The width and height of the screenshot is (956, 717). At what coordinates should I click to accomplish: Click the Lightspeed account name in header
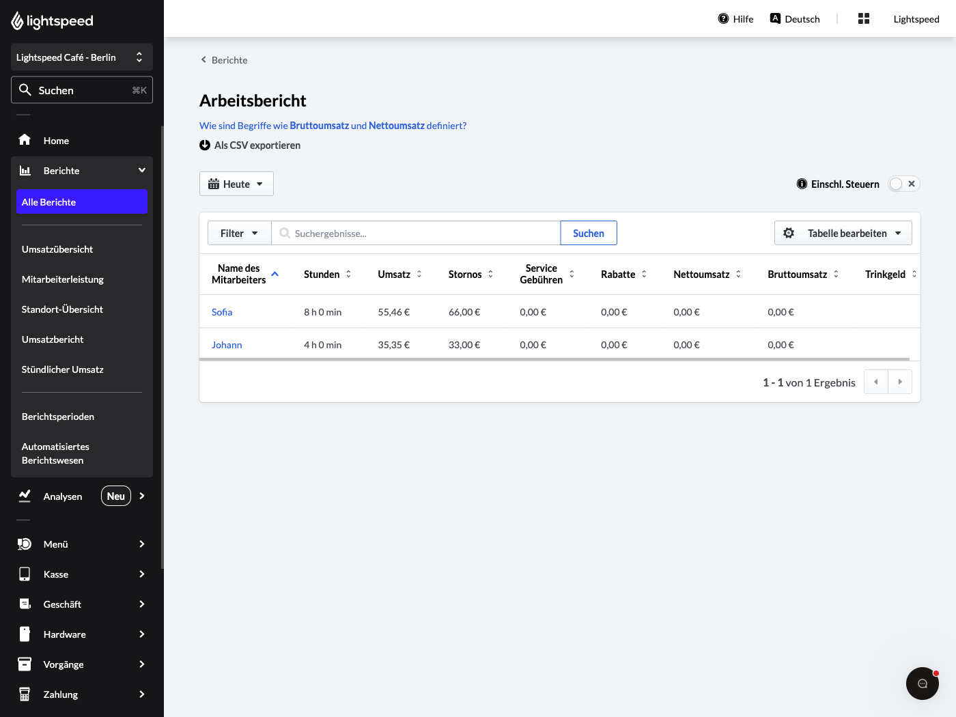coord(916,19)
